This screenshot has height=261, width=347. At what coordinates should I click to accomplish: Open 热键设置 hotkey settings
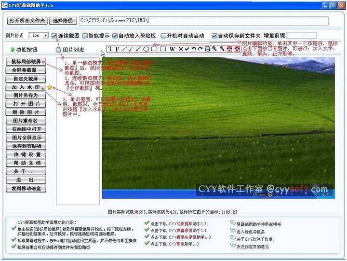point(26,154)
